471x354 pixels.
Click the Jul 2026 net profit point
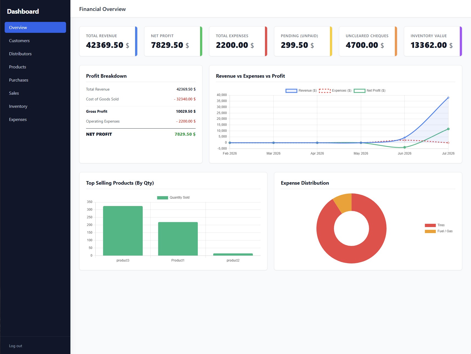pos(448,129)
